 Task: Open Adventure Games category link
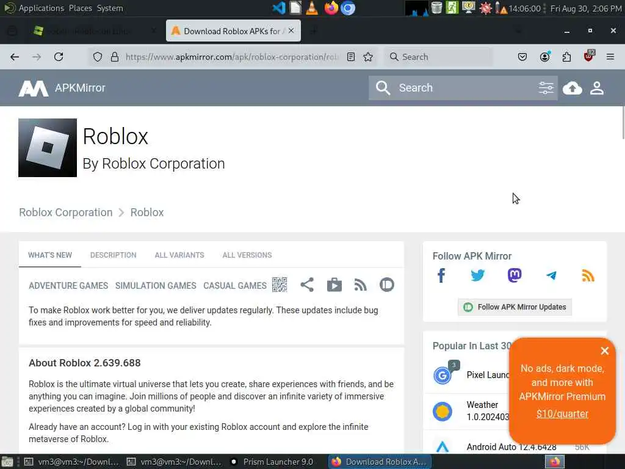[68, 286]
